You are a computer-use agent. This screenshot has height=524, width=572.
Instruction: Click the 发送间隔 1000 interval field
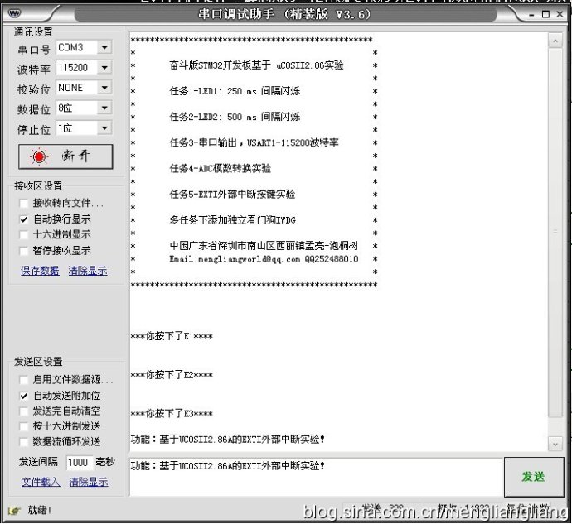78,463
